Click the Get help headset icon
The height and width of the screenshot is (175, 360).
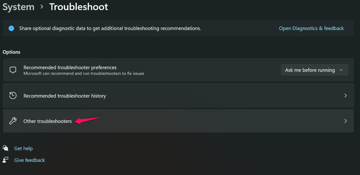[x=6, y=148]
